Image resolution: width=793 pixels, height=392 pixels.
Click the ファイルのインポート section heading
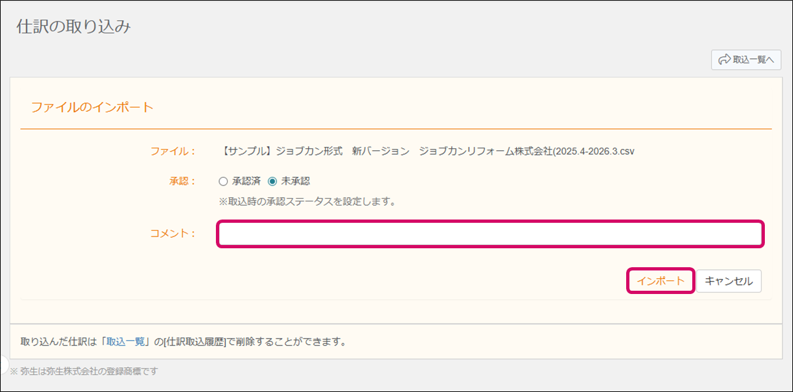point(92,107)
